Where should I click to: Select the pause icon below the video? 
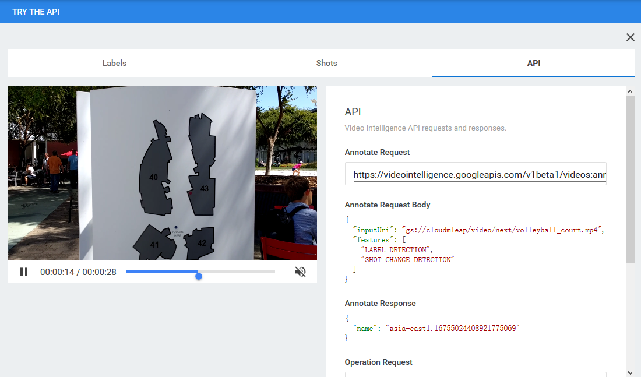[x=24, y=272]
